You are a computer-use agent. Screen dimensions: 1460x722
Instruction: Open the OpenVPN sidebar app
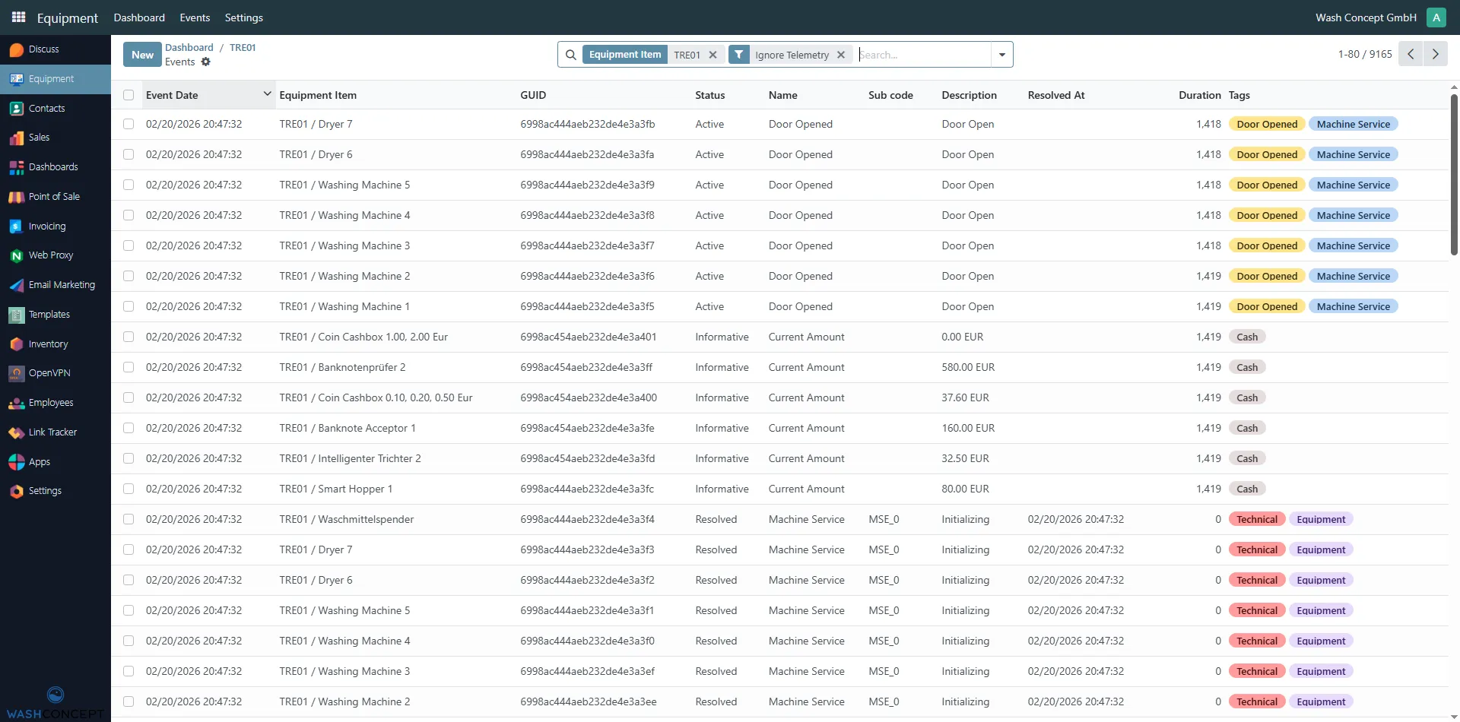(49, 373)
